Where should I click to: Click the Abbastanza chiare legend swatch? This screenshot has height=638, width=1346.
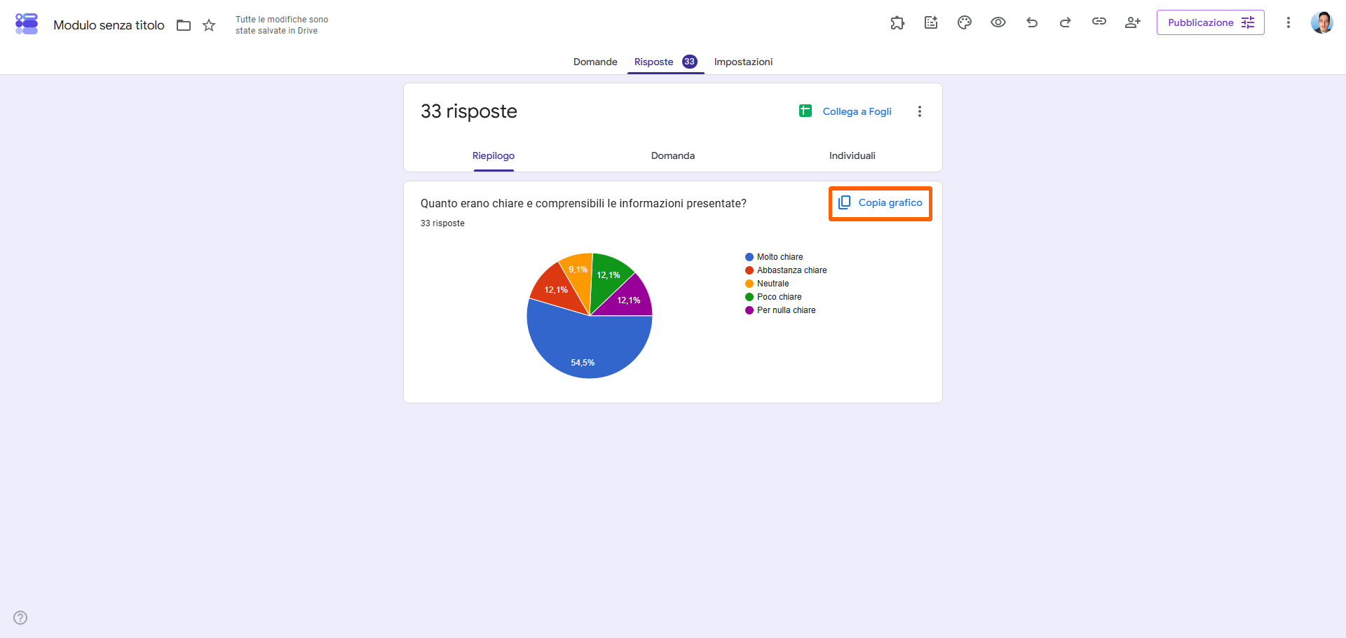[x=749, y=270]
